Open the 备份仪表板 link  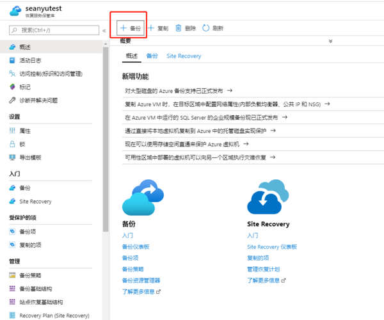coord(136,247)
